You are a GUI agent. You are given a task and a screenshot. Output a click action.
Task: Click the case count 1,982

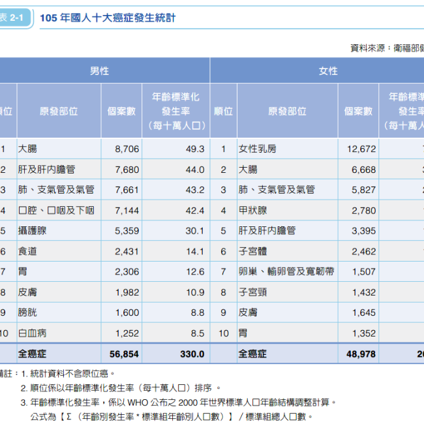pyautogui.click(x=127, y=293)
